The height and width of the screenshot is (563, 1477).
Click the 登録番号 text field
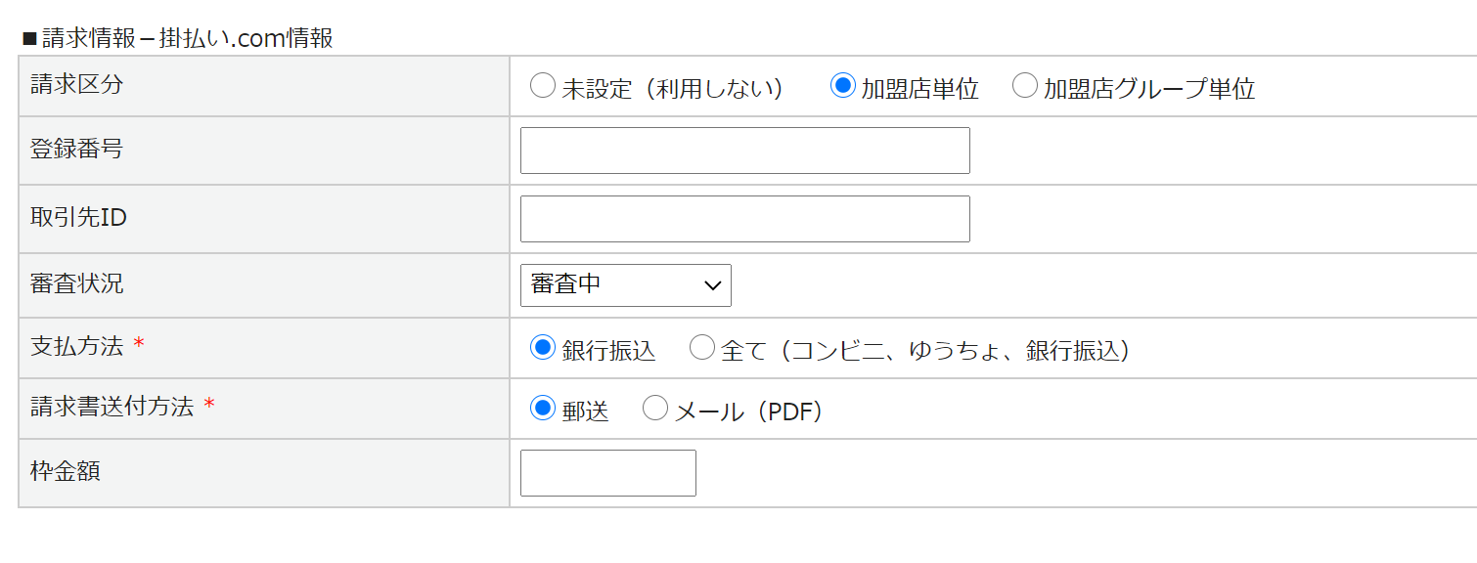pos(744,151)
